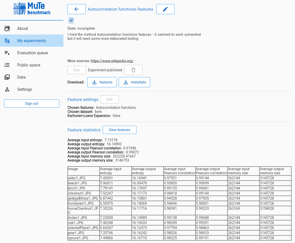Click the pencil edit icon
This screenshot has height=243, width=295.
click(x=165, y=9)
